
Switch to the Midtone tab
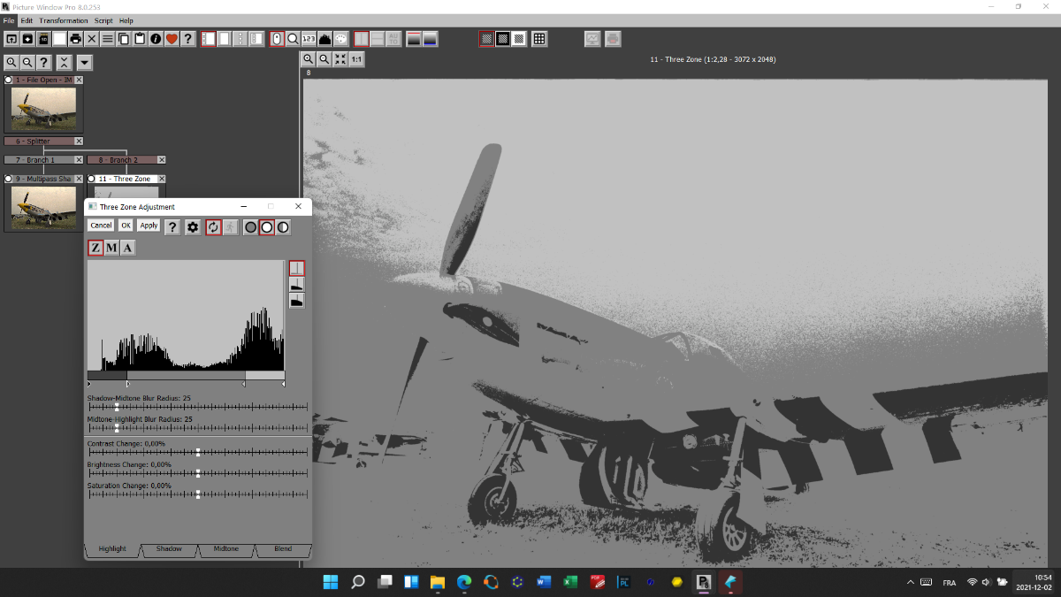(225, 549)
